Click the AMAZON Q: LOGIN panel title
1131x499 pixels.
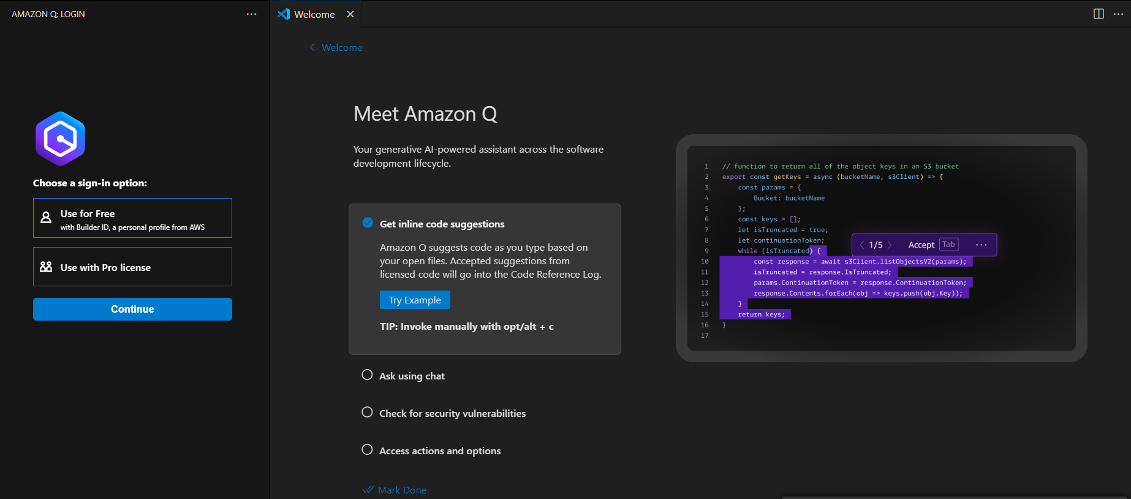[x=48, y=14]
